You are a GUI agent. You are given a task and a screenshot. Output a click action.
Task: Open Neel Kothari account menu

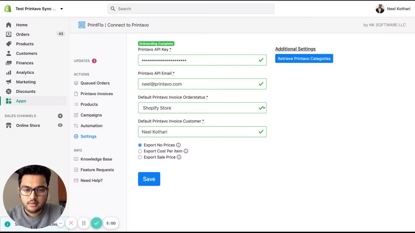393,9
